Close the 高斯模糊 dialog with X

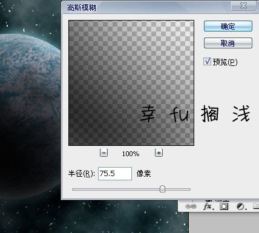pos(244,5)
